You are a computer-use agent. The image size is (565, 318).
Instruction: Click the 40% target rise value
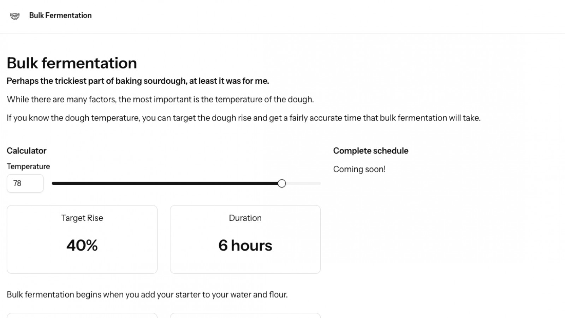pos(82,246)
